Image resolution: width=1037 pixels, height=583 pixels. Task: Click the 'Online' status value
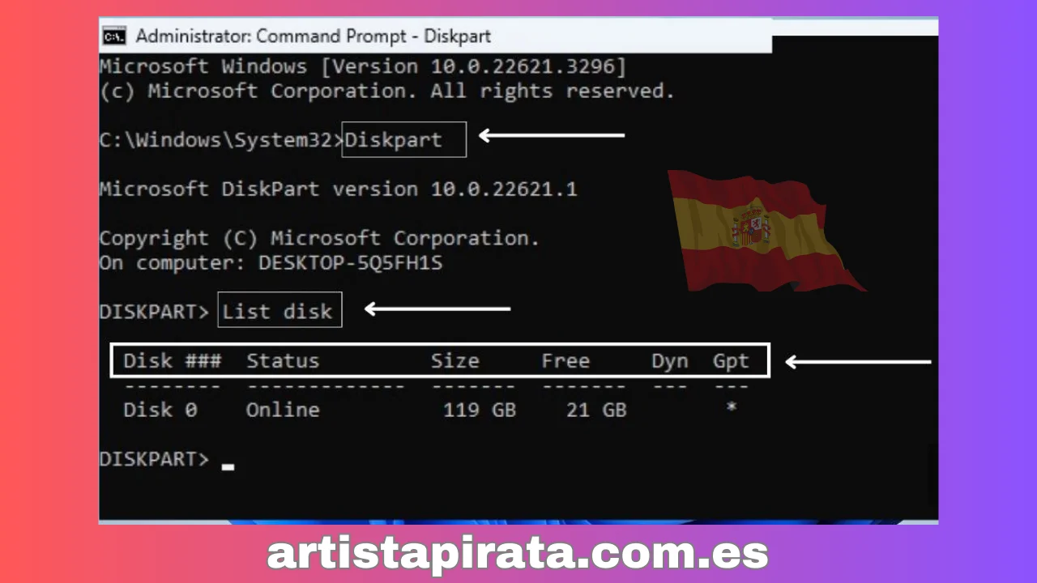point(283,410)
